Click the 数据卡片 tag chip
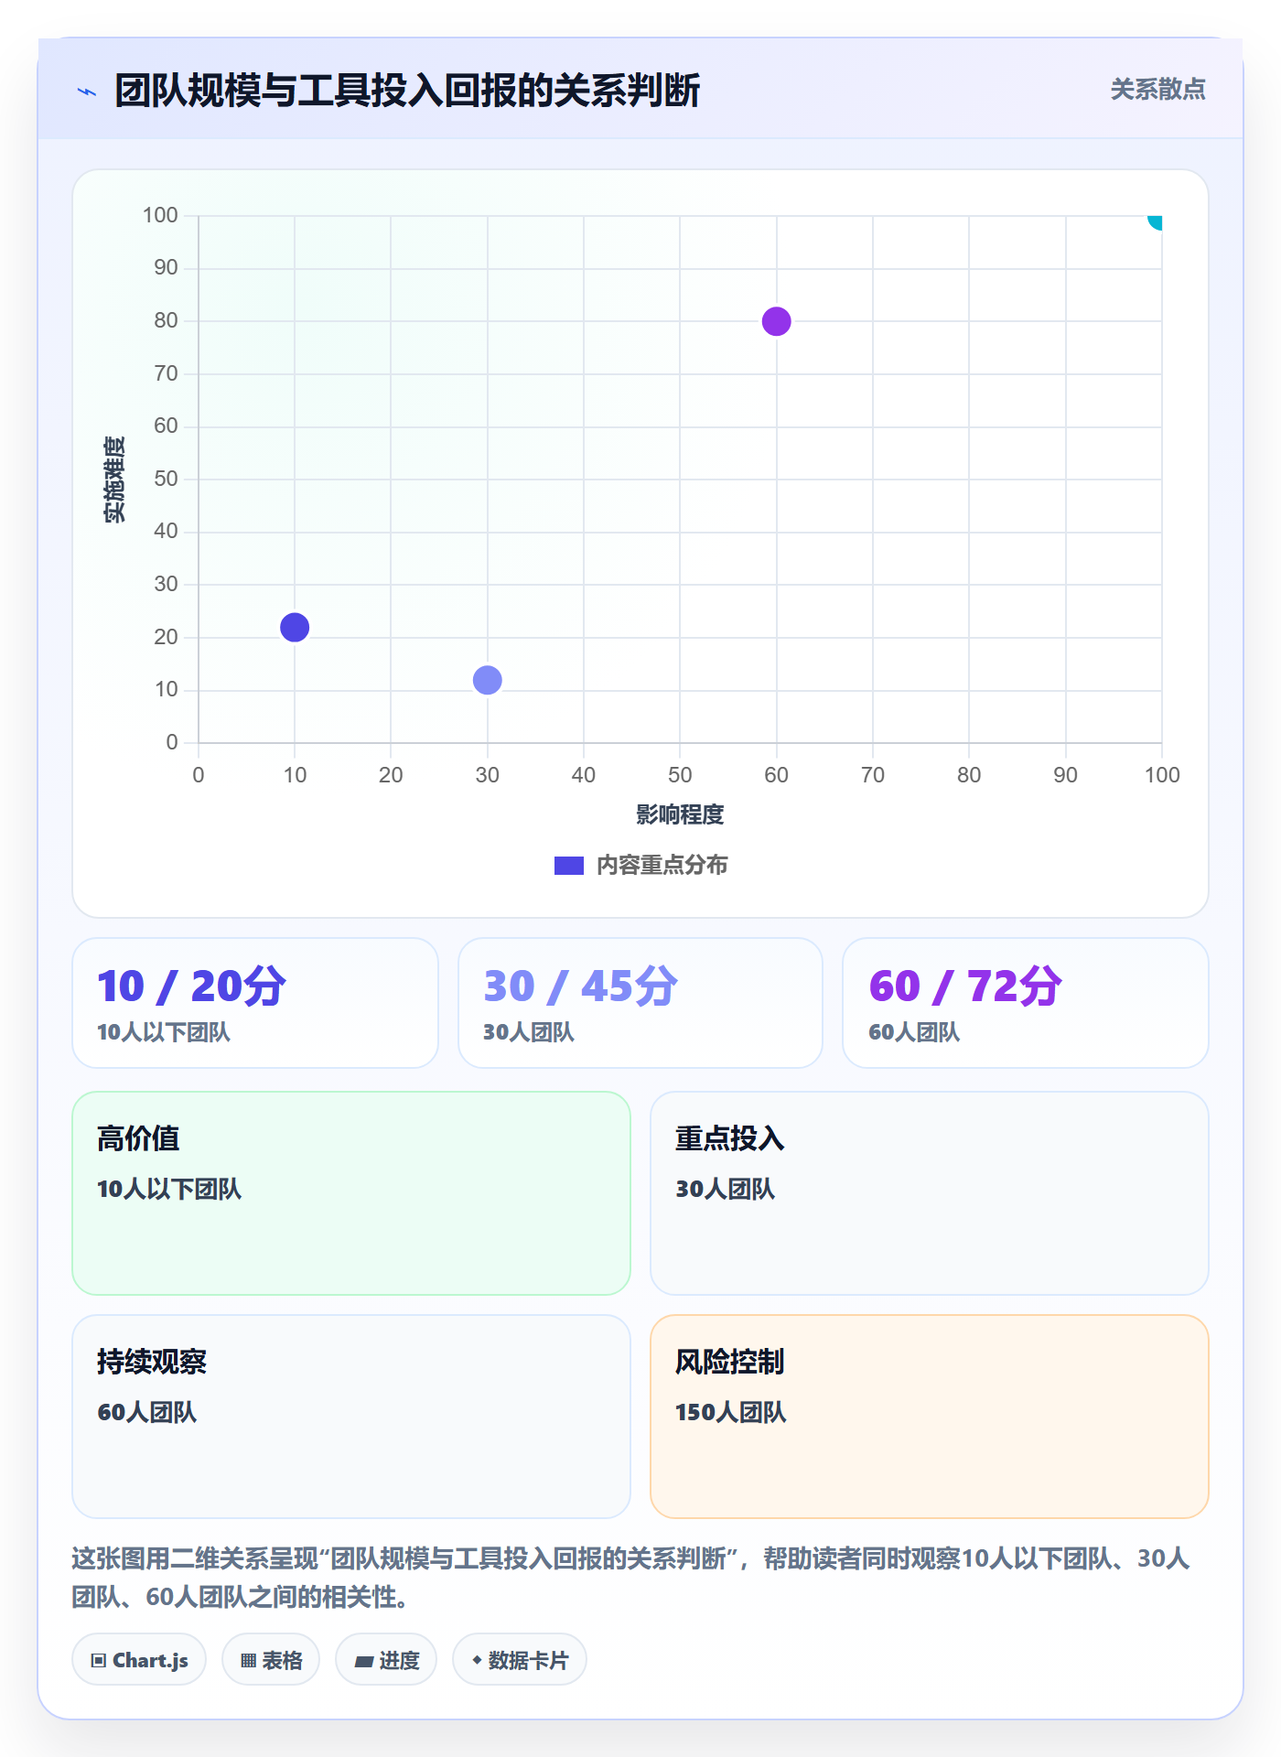This screenshot has width=1281, height=1757. click(x=520, y=1660)
